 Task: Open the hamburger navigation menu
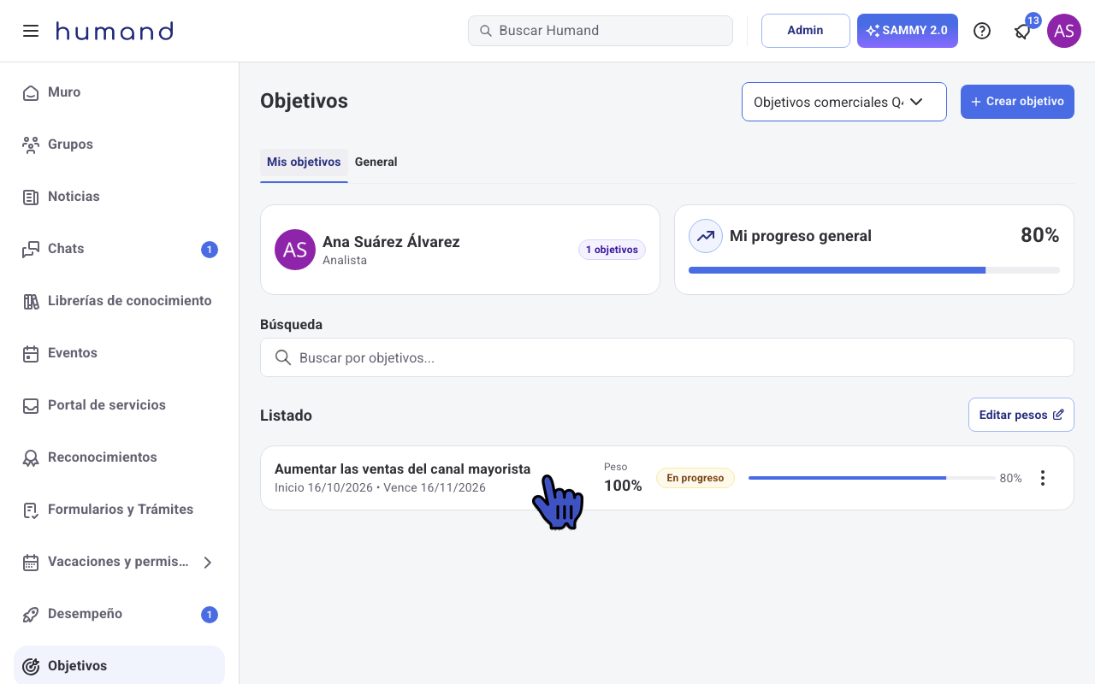(x=31, y=31)
